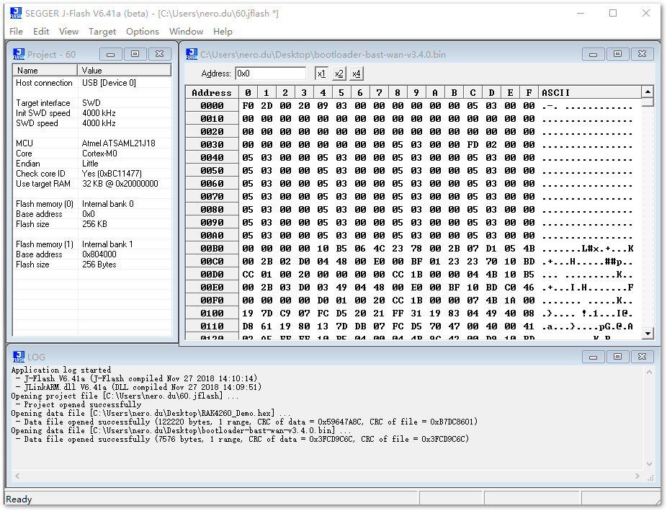Open the View menu
Screen dimensions: 667x511
[68, 32]
